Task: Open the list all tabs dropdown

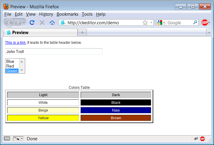Action: 209,33
